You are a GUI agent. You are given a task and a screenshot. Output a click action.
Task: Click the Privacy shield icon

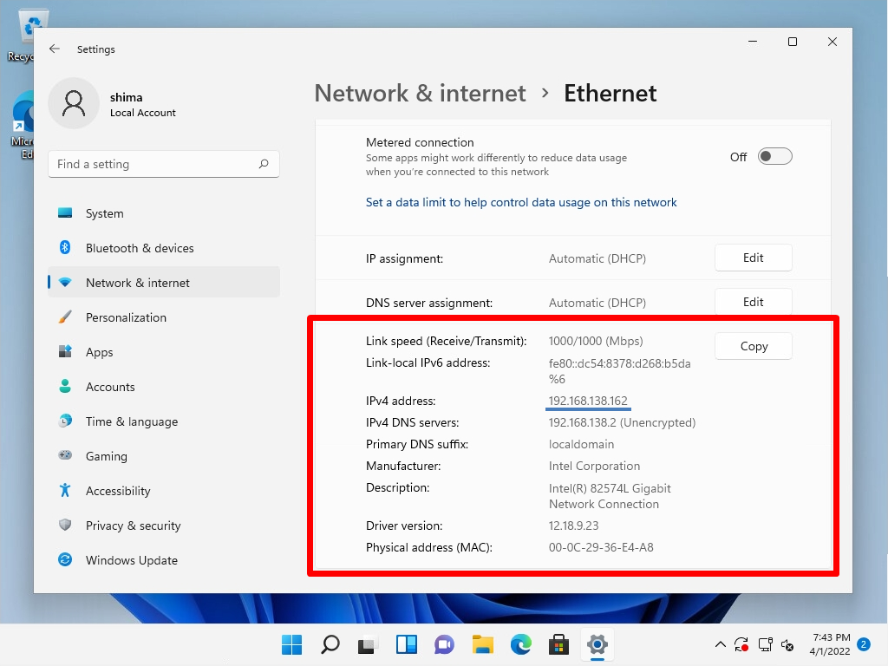coord(65,525)
